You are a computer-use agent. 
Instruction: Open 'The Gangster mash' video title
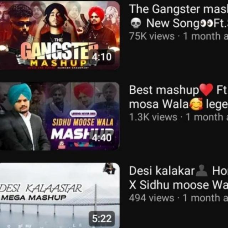[178, 16]
